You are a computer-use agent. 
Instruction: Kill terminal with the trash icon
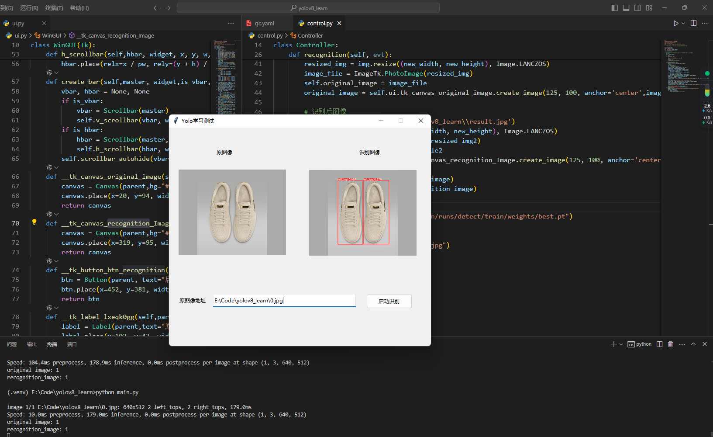(671, 344)
